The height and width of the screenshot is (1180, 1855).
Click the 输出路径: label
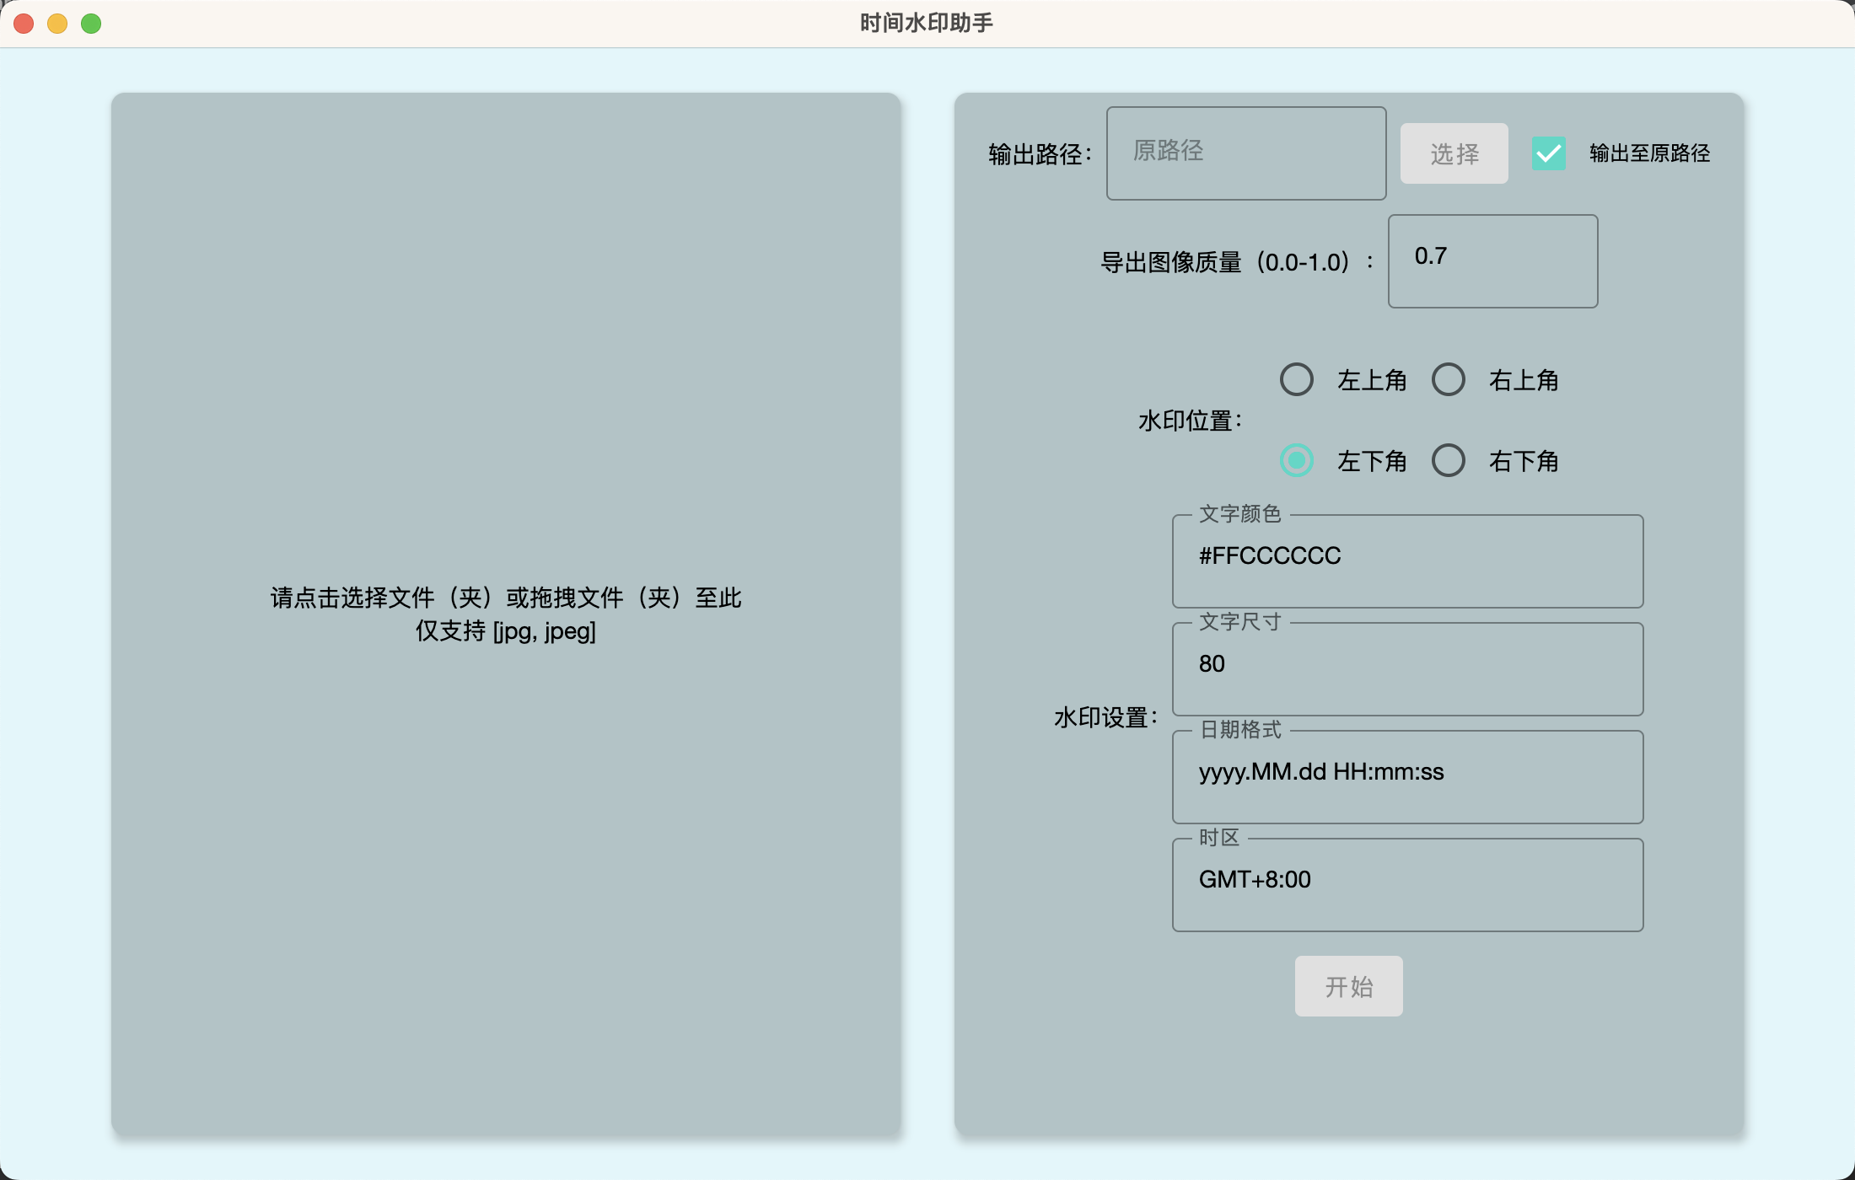tap(1040, 154)
